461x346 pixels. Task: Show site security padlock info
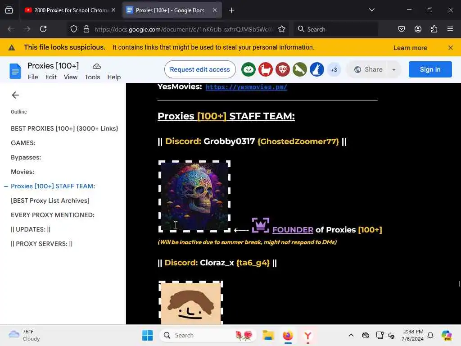coord(86,29)
